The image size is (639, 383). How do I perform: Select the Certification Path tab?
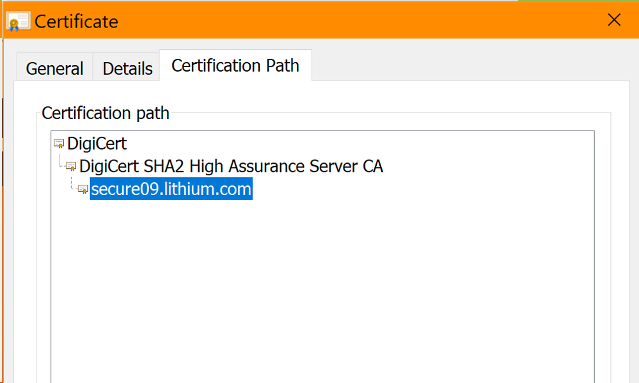(x=235, y=66)
